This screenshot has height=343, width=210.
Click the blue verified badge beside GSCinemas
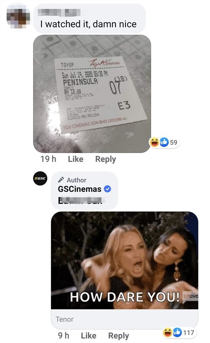tap(107, 189)
